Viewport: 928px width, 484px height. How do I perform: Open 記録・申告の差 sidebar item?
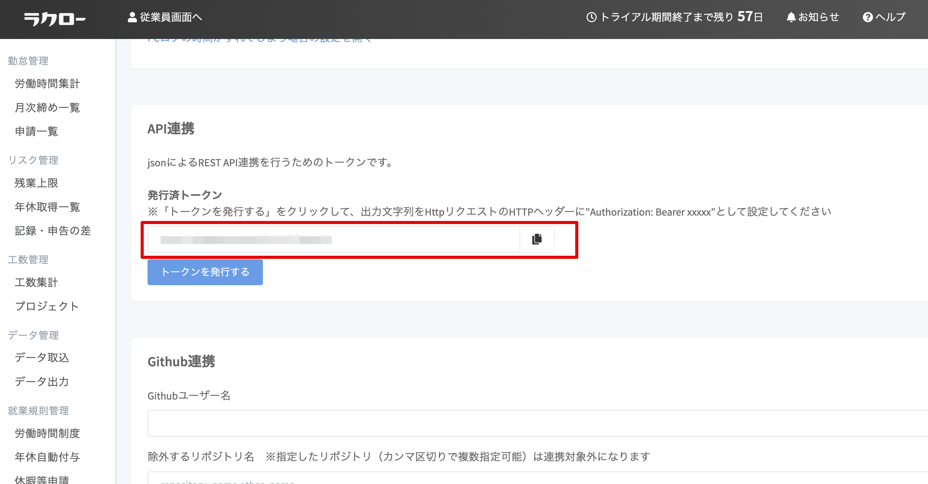coord(53,231)
